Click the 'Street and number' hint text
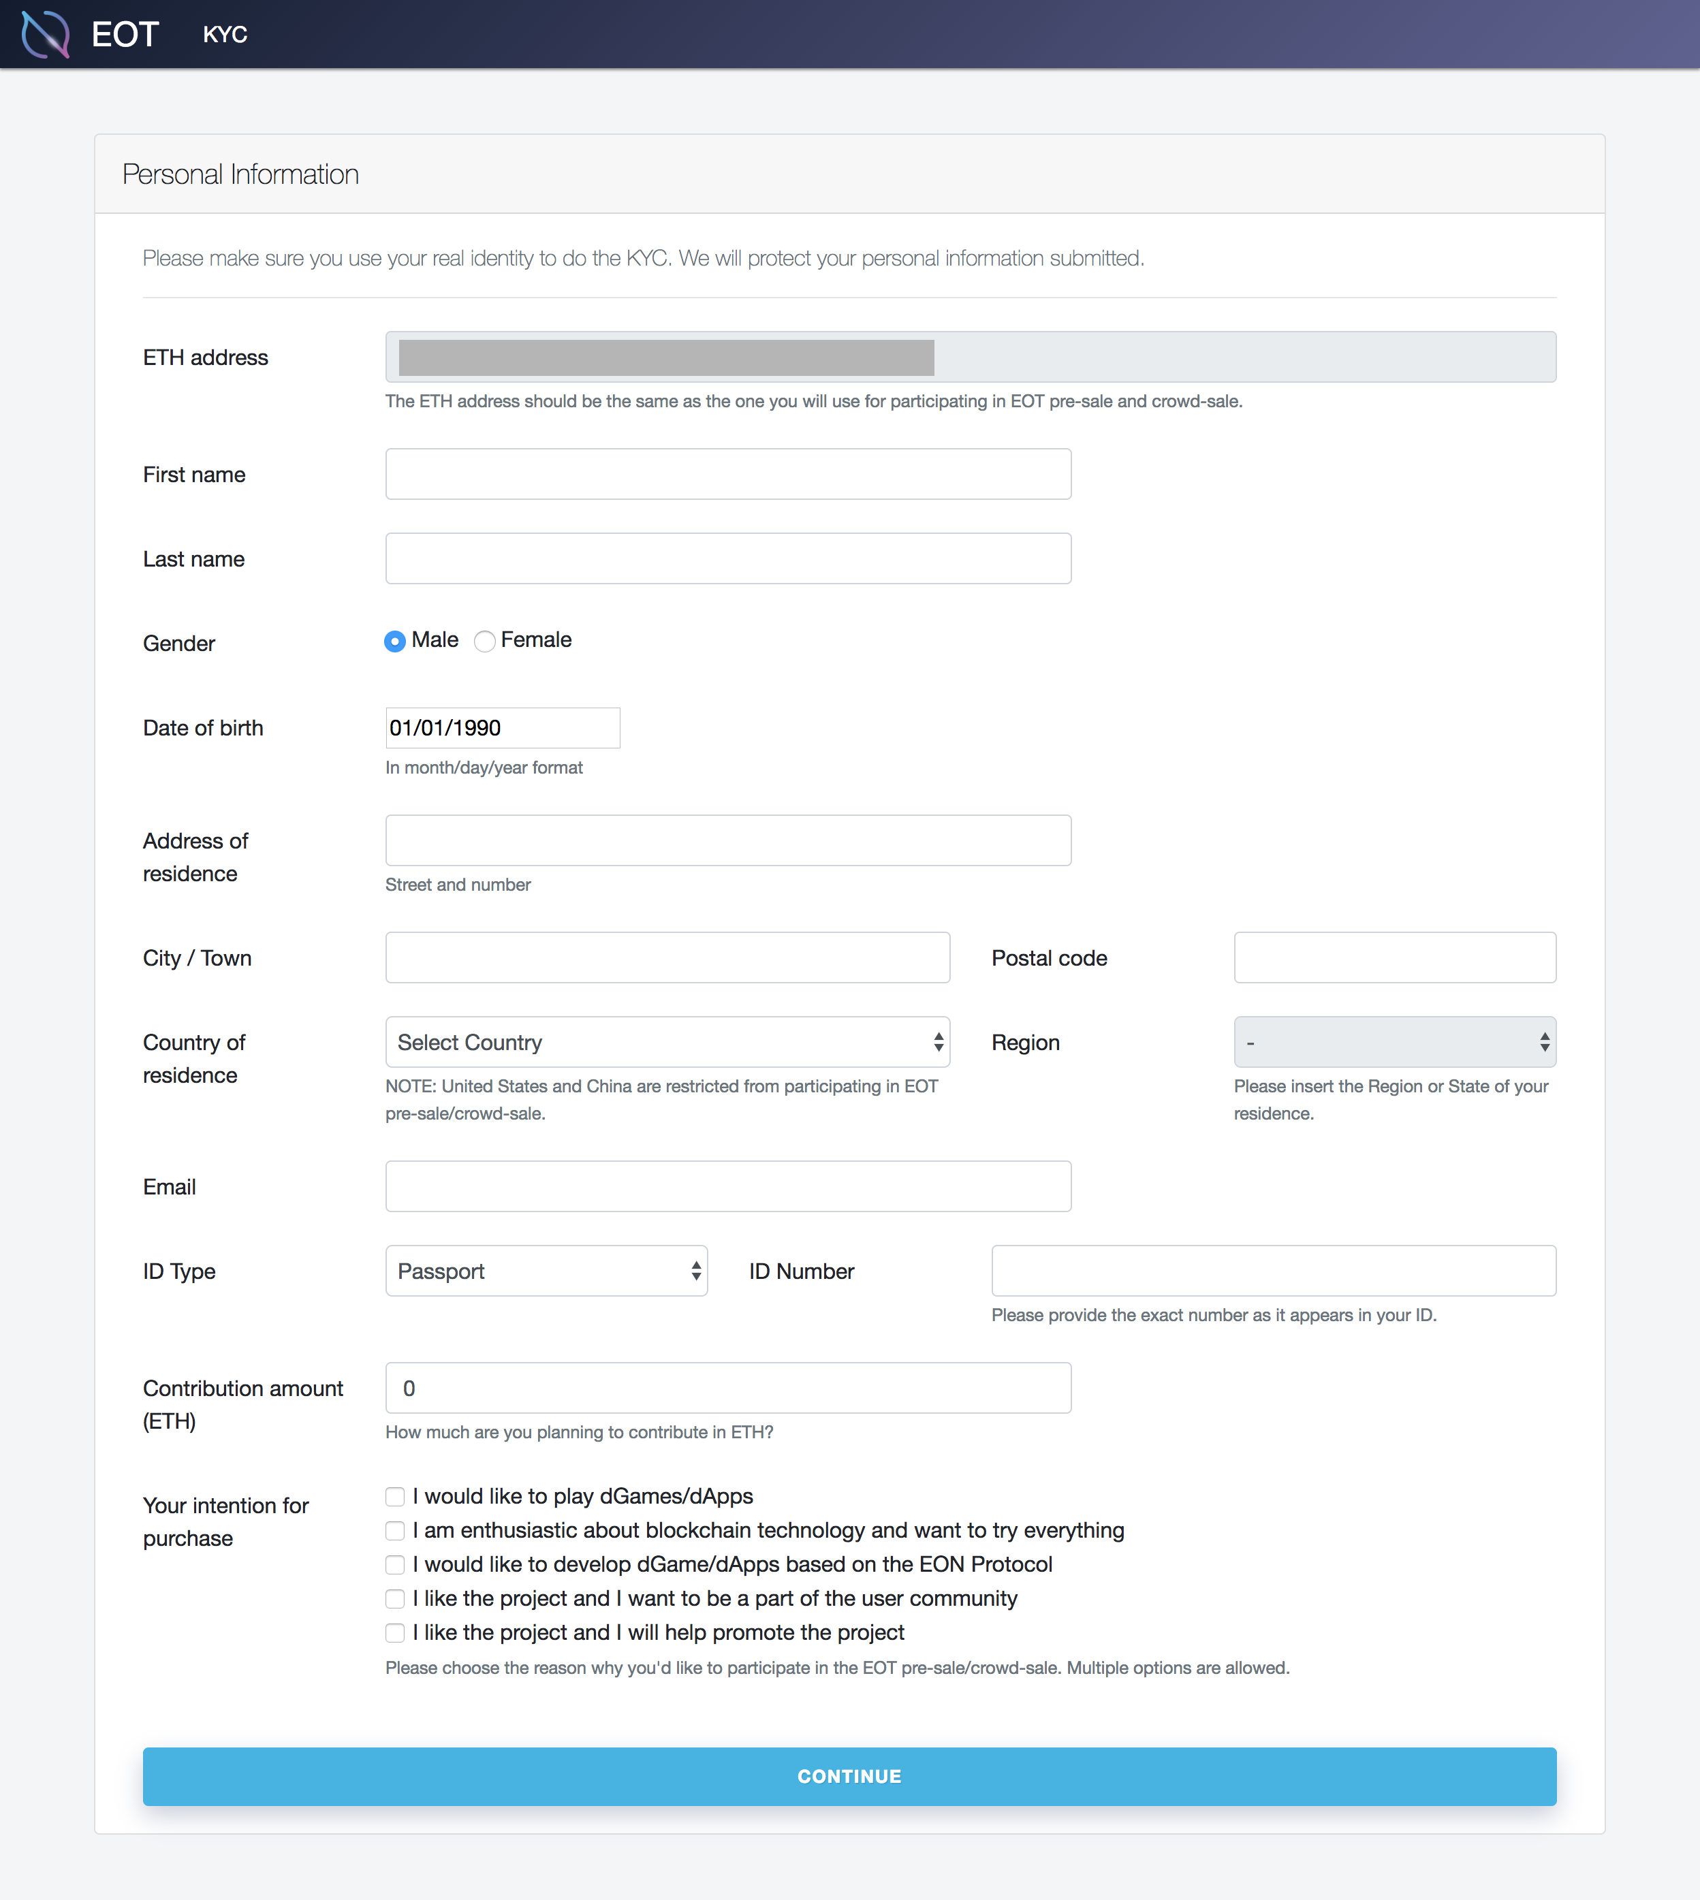This screenshot has width=1700, height=1900. point(458,885)
